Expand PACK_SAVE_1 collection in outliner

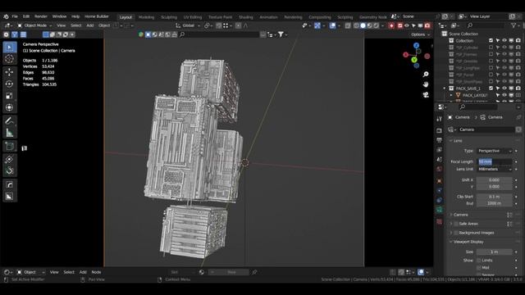coord(445,88)
